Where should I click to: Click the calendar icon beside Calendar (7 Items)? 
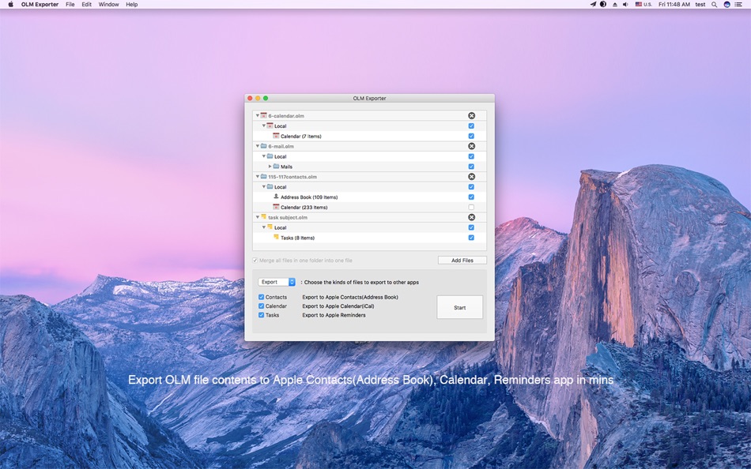point(276,136)
